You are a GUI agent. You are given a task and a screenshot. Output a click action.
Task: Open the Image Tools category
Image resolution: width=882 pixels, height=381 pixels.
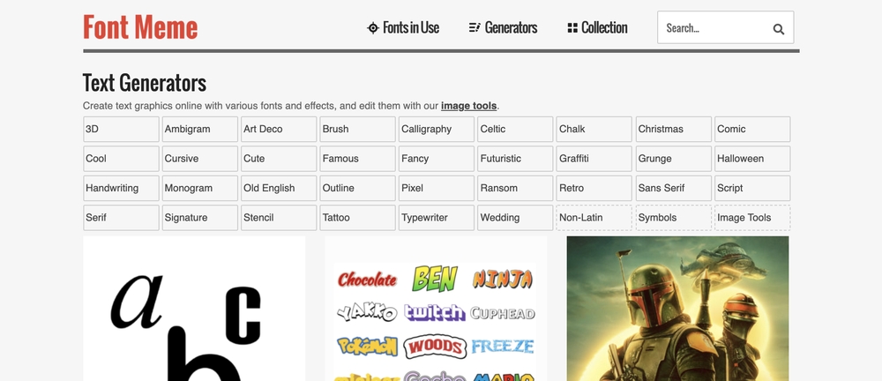coord(752,218)
